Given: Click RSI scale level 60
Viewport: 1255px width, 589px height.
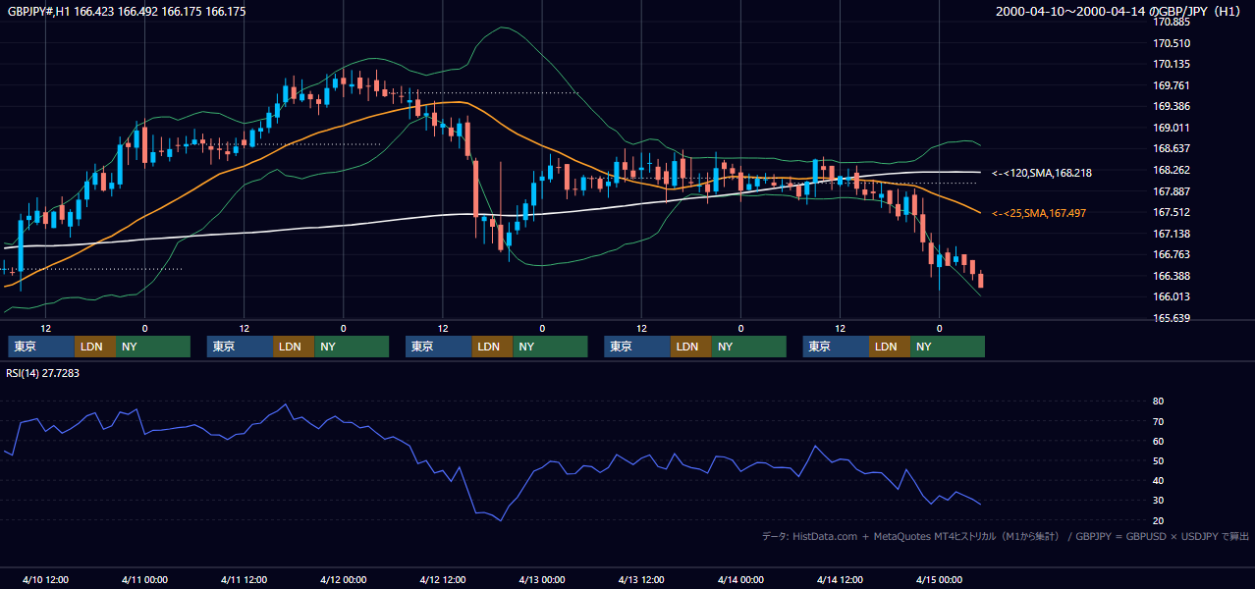Looking at the screenshot, I should [x=1158, y=441].
